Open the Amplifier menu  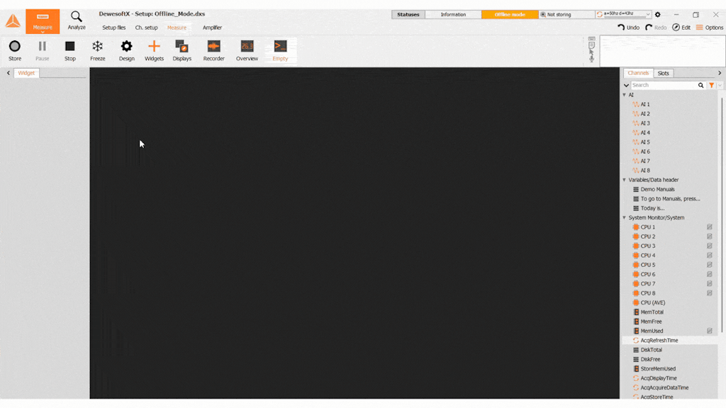coord(212,28)
